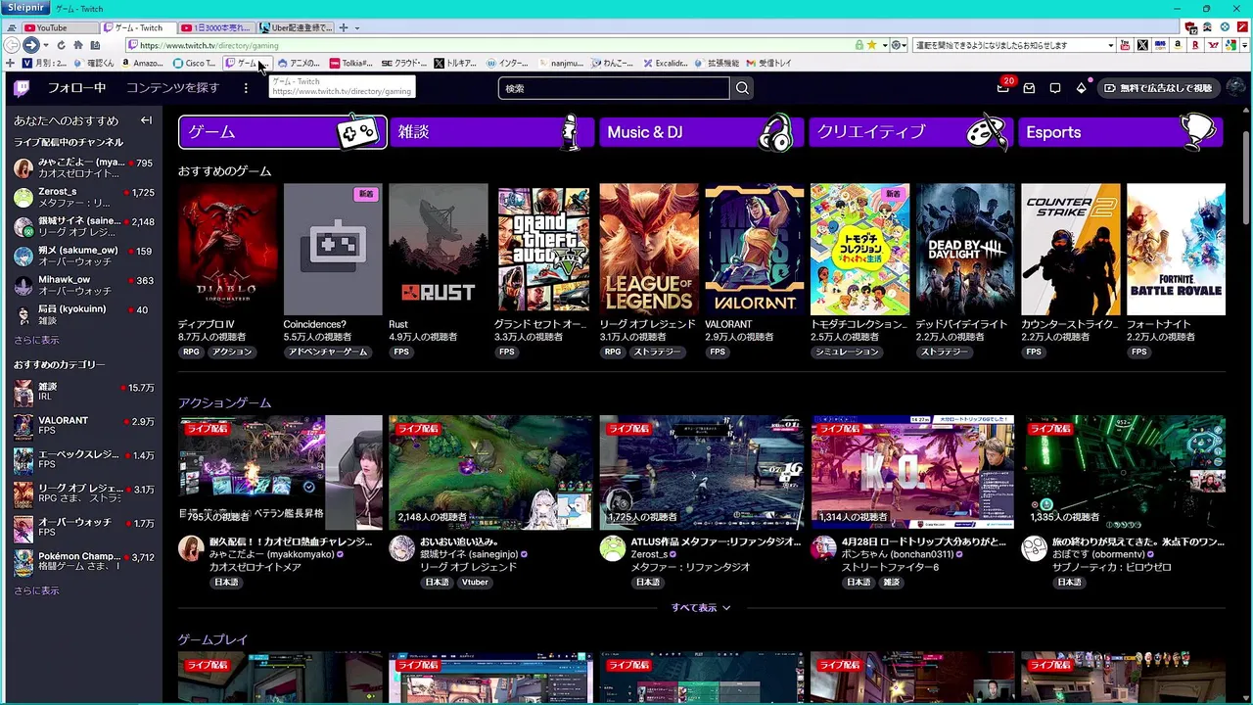Open the X bookmark トルキア
The height and width of the screenshot is (705, 1253).
pos(456,64)
